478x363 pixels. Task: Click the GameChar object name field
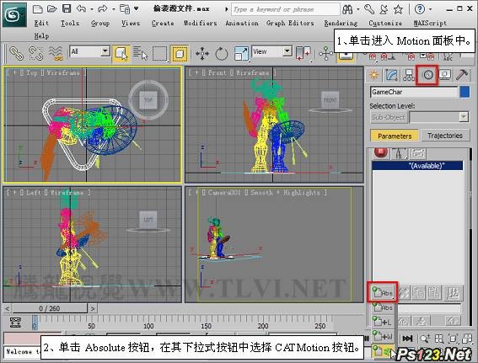(x=414, y=92)
